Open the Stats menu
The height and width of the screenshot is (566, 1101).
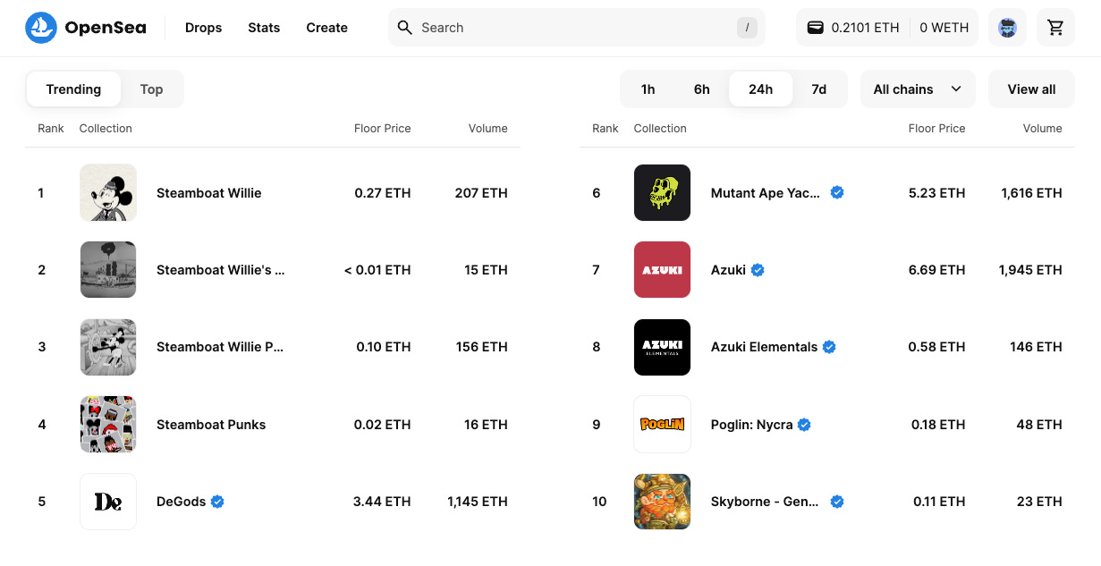pos(264,28)
